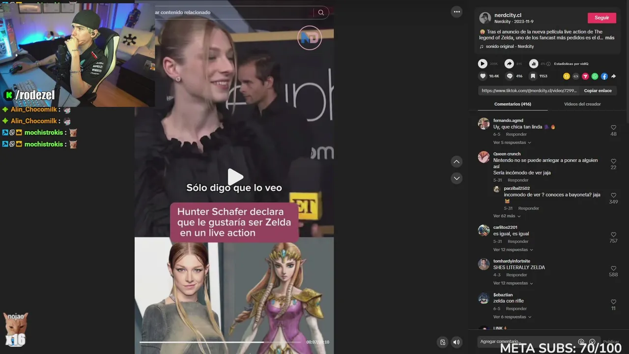Click the search magnifier icon

(321, 12)
